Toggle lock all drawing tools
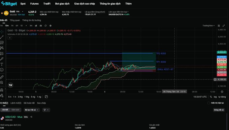This screenshot has width=229, height=130. pos(2,95)
